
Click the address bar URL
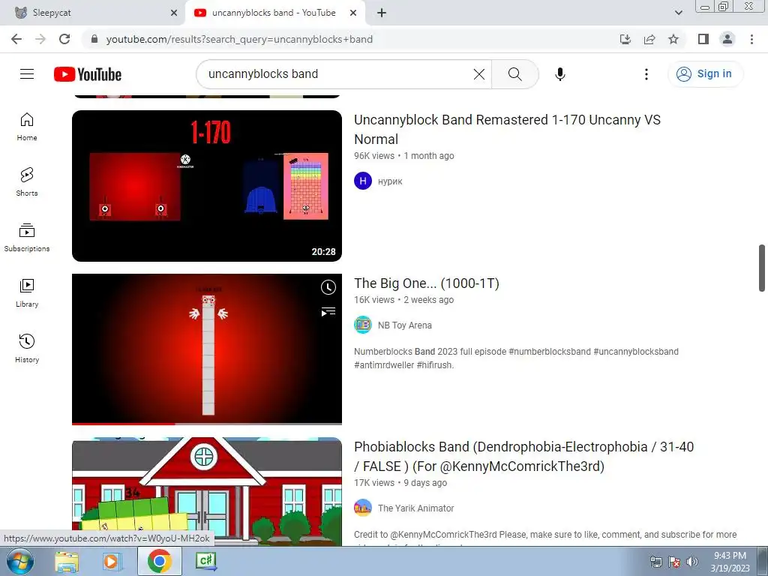pyautogui.click(x=239, y=39)
